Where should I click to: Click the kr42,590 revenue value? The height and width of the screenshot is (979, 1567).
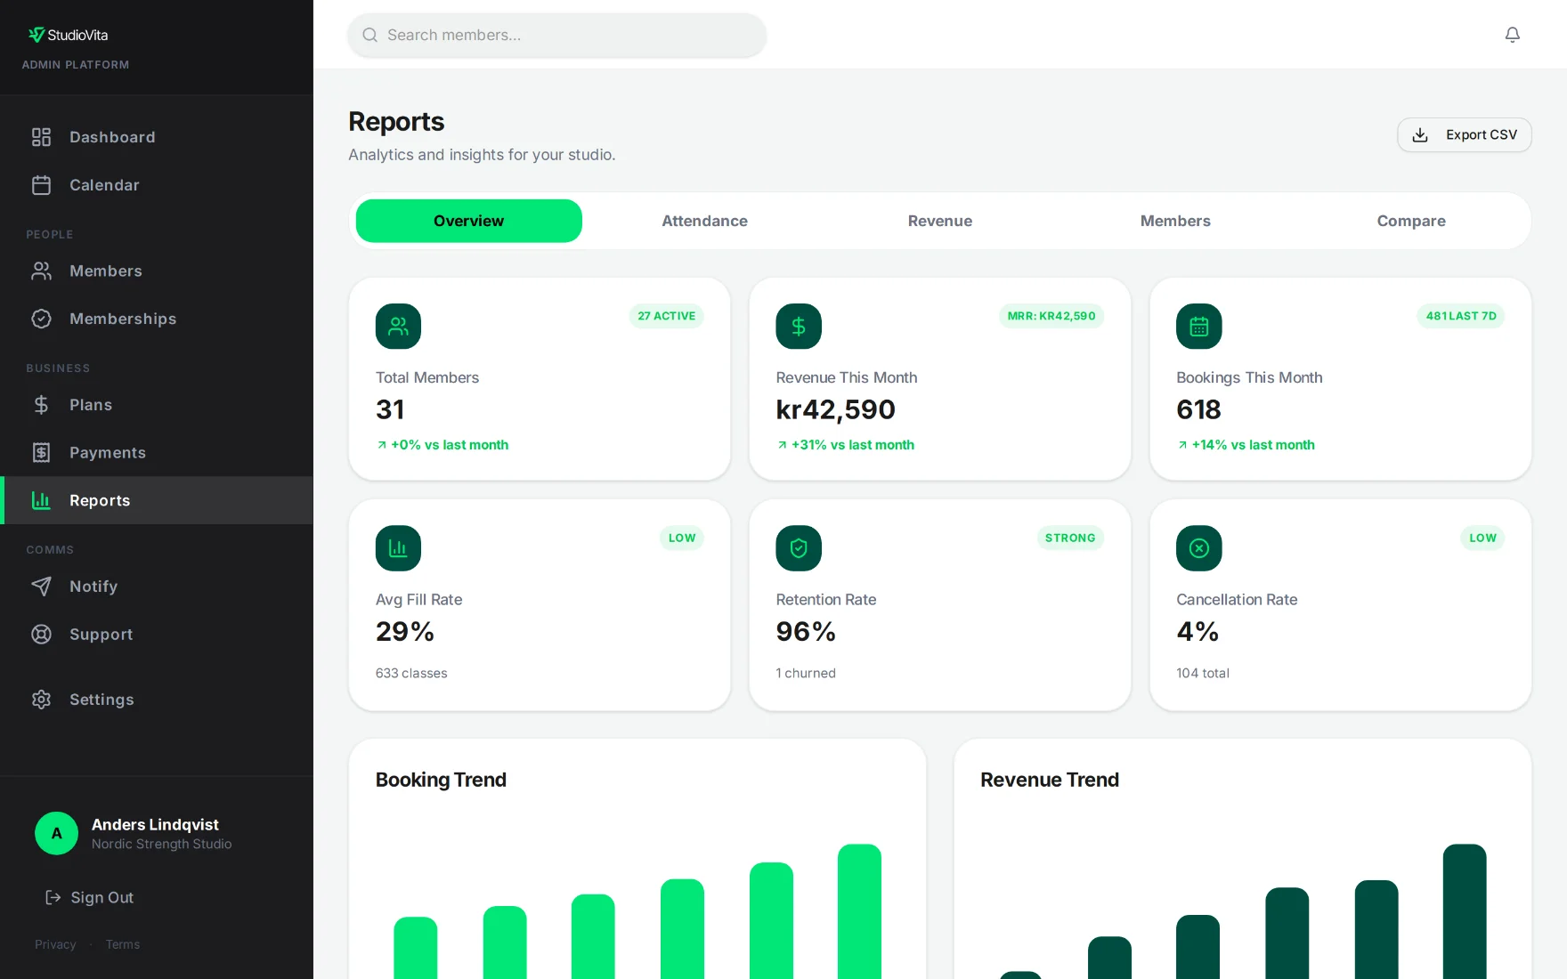click(836, 409)
